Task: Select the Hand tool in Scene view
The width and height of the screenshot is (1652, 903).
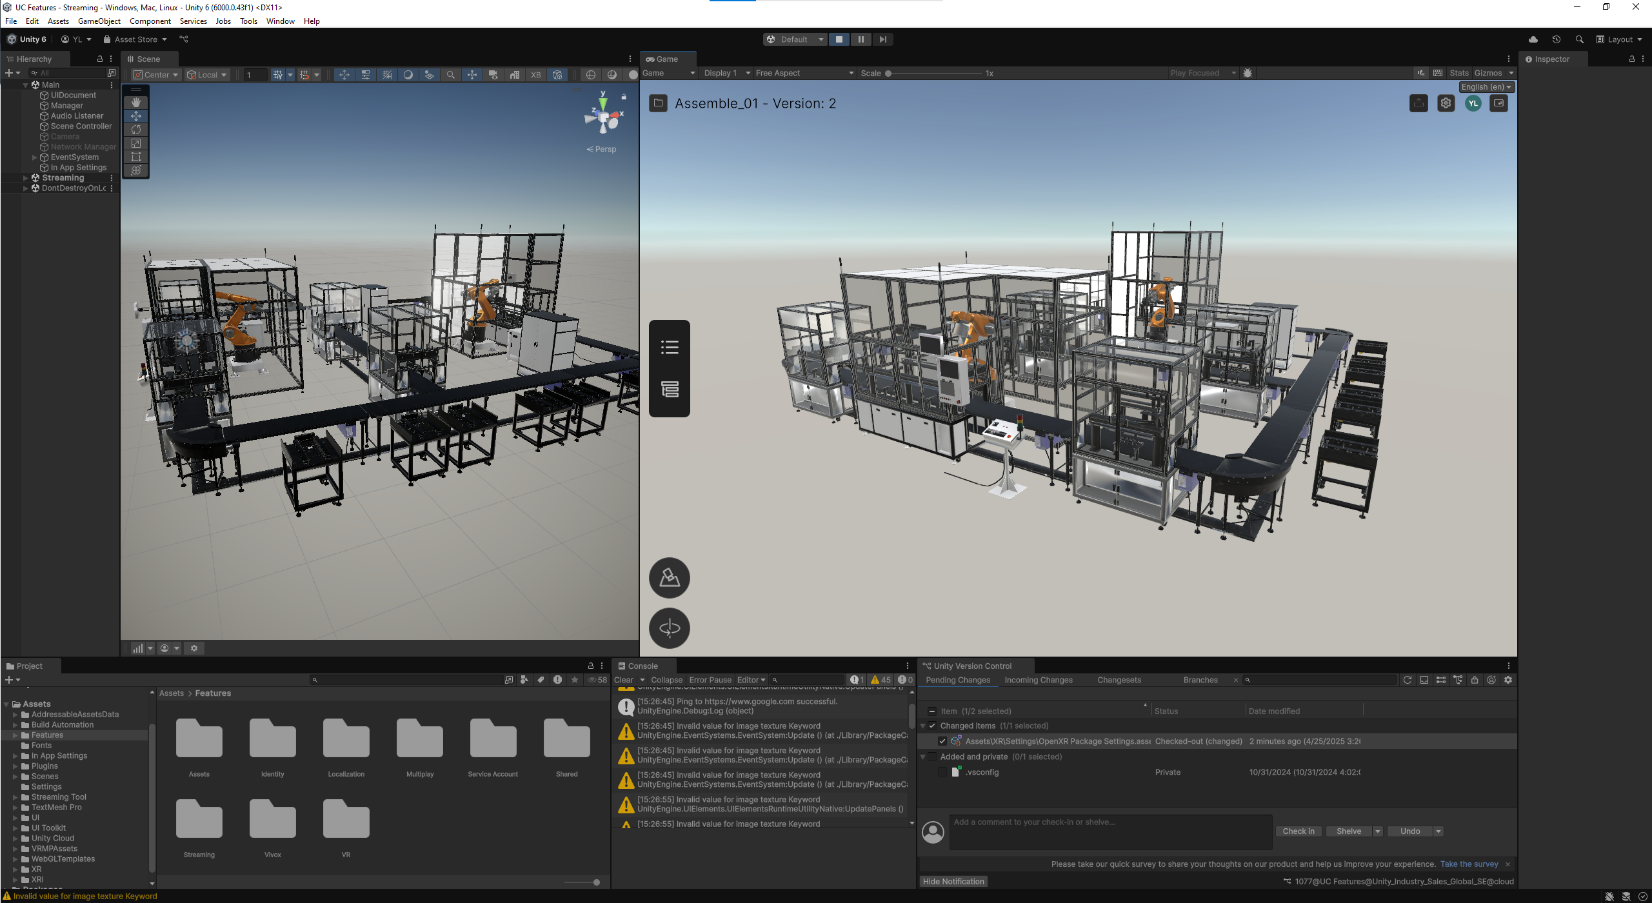Action: coord(136,103)
